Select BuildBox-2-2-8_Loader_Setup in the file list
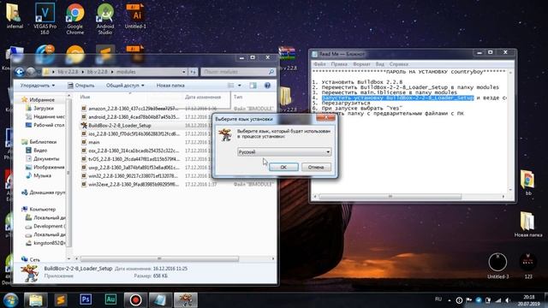The image size is (548, 308). pyautogui.click(x=120, y=126)
